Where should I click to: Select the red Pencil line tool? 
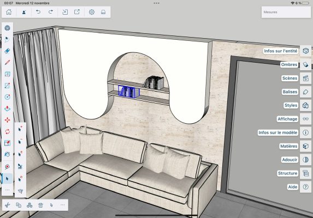click(x=8, y=62)
